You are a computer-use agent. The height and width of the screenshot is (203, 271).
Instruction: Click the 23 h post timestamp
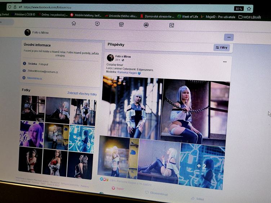pyautogui.click(x=117, y=60)
